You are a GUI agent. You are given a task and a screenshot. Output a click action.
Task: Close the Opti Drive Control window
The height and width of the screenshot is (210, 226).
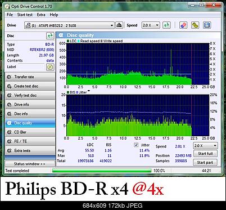click(214, 5)
